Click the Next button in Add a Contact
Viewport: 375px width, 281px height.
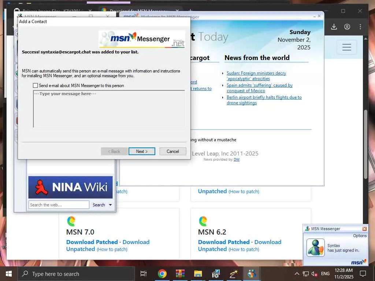tap(142, 151)
